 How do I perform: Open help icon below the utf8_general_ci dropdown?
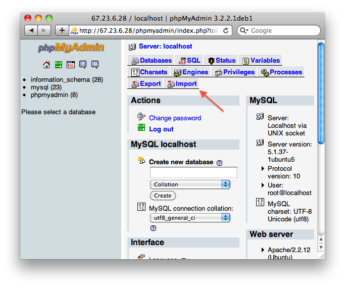[x=154, y=228]
